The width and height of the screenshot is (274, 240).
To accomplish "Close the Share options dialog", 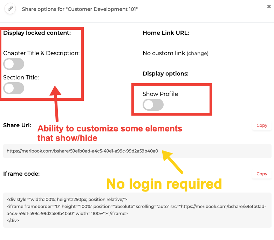I will (269, 6).
